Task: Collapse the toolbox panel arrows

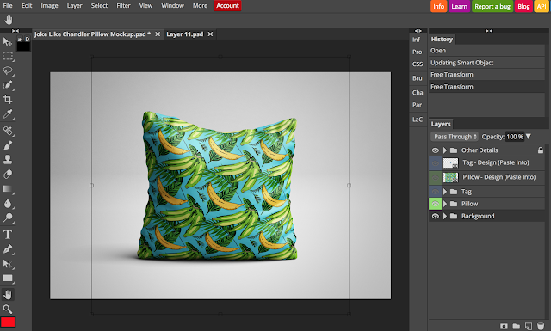Action: pos(15,31)
